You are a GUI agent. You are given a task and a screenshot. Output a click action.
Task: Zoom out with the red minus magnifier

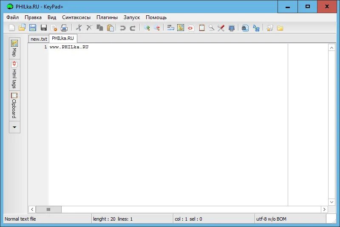pos(157,28)
